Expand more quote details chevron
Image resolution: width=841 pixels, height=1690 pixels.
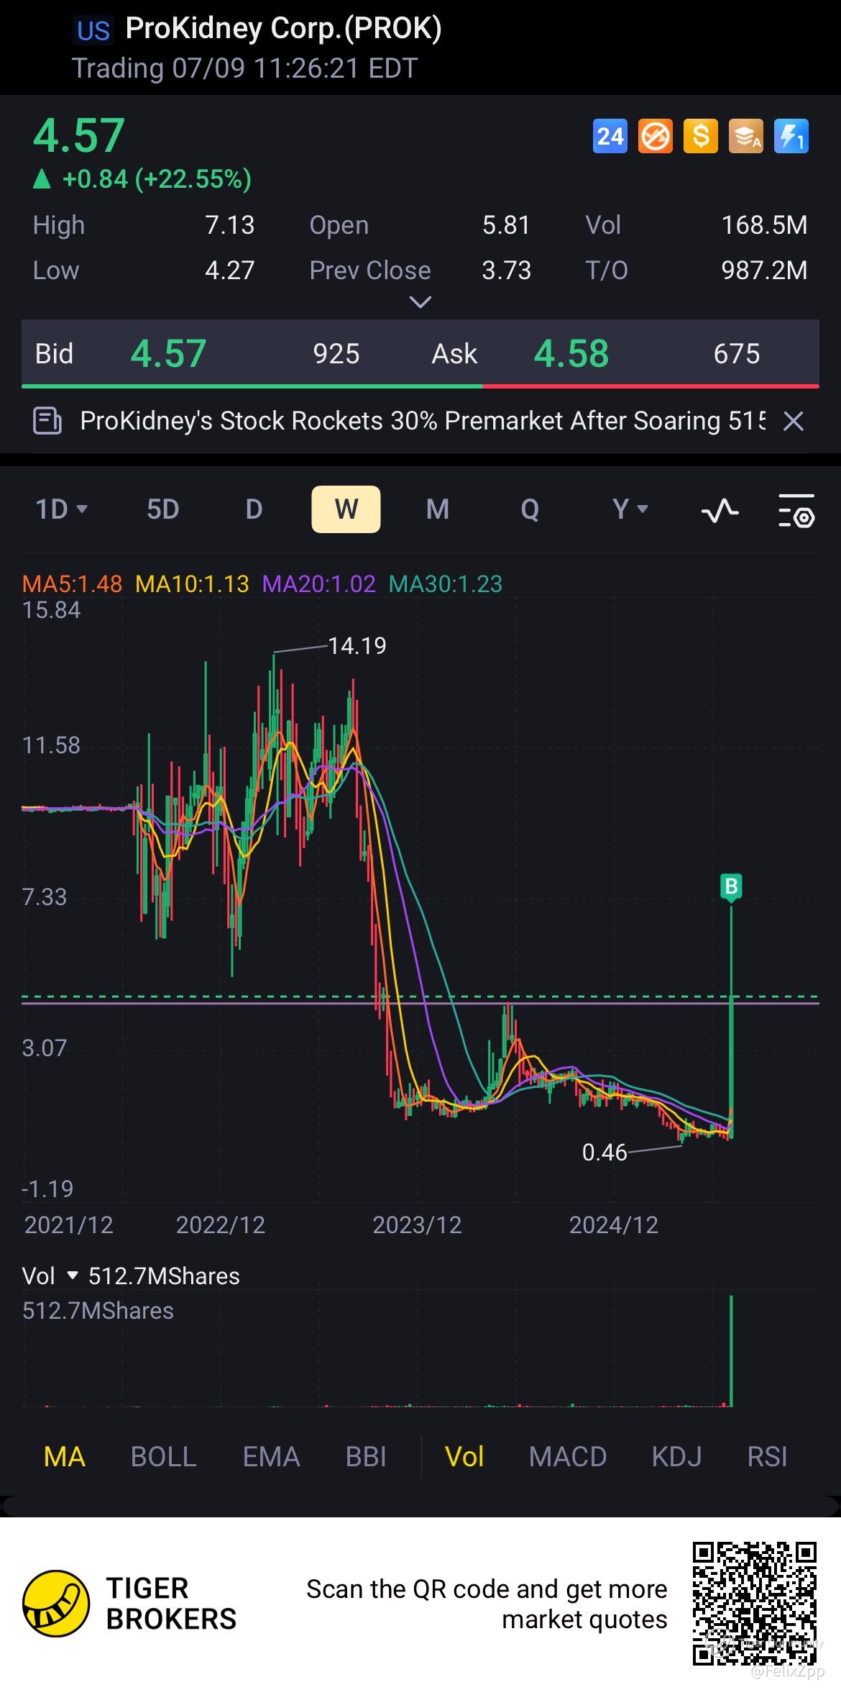[x=420, y=301]
